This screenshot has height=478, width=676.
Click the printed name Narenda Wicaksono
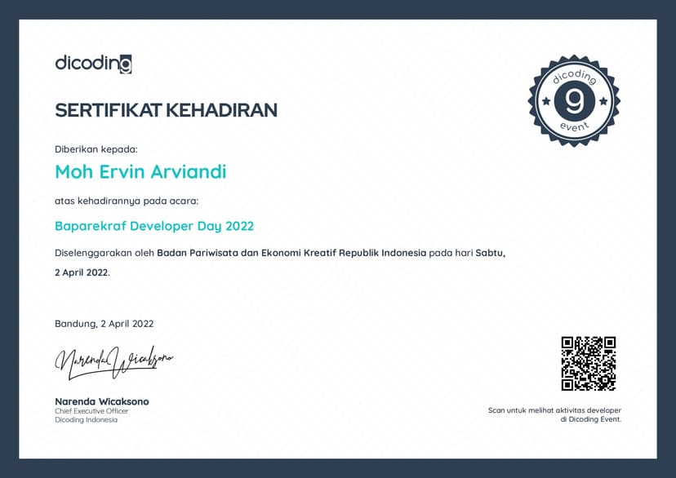tap(102, 401)
